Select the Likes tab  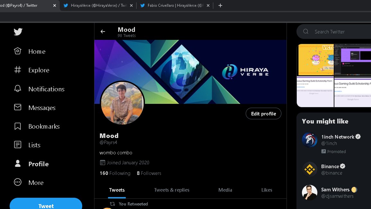(267, 190)
